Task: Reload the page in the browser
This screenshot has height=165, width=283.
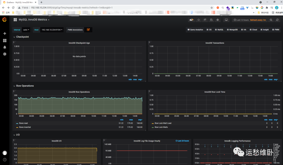Action: click(13, 8)
